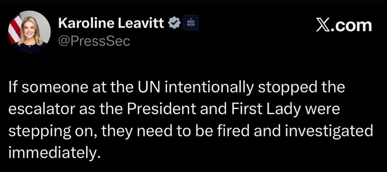Click the @PressSec handle
Viewport: 387px width, 172px height.
tap(94, 41)
